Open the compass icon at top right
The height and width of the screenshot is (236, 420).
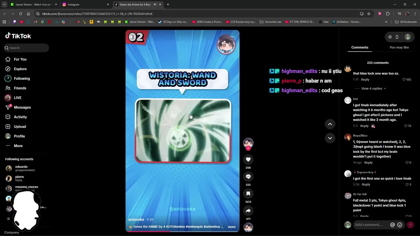[x=390, y=37]
